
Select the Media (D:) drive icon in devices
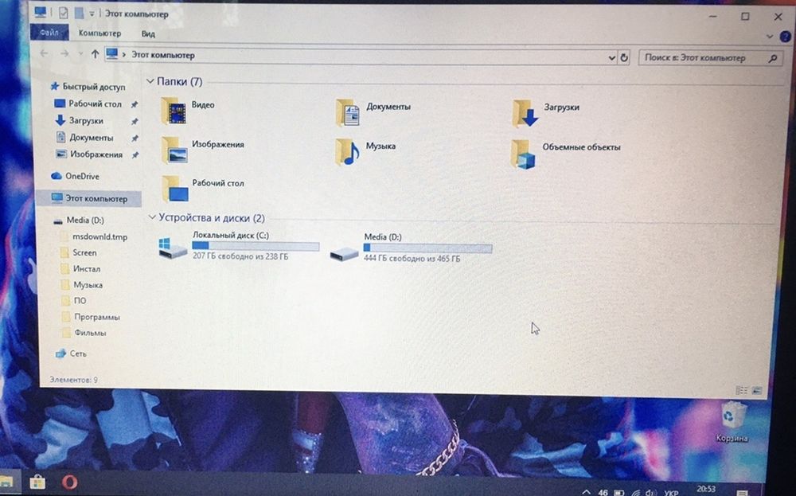coord(344,252)
